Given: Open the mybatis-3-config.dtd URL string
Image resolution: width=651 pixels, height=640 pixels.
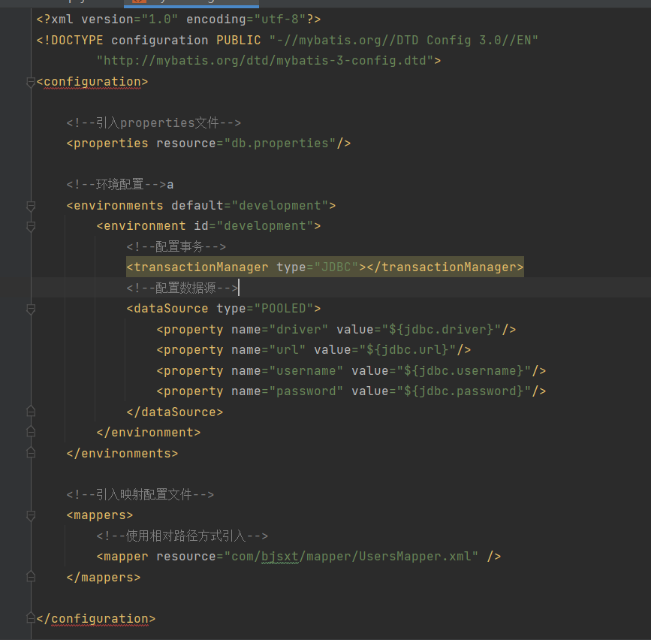Looking at the screenshot, I should coord(265,61).
